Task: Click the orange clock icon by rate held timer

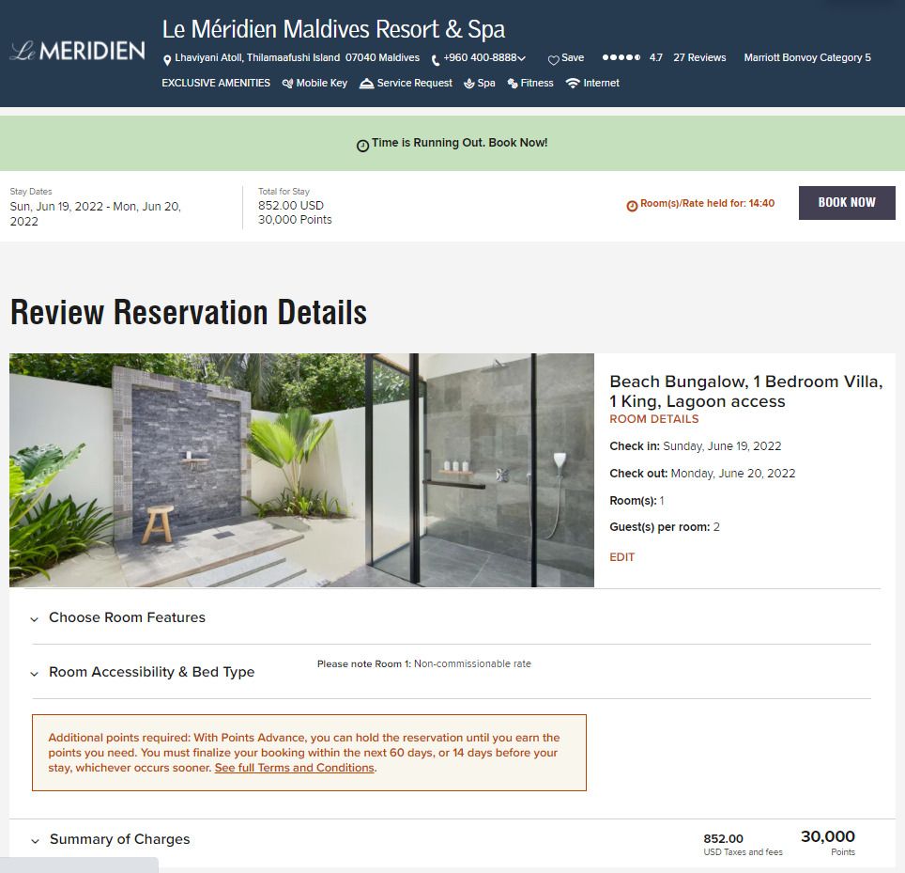Action: pos(632,206)
